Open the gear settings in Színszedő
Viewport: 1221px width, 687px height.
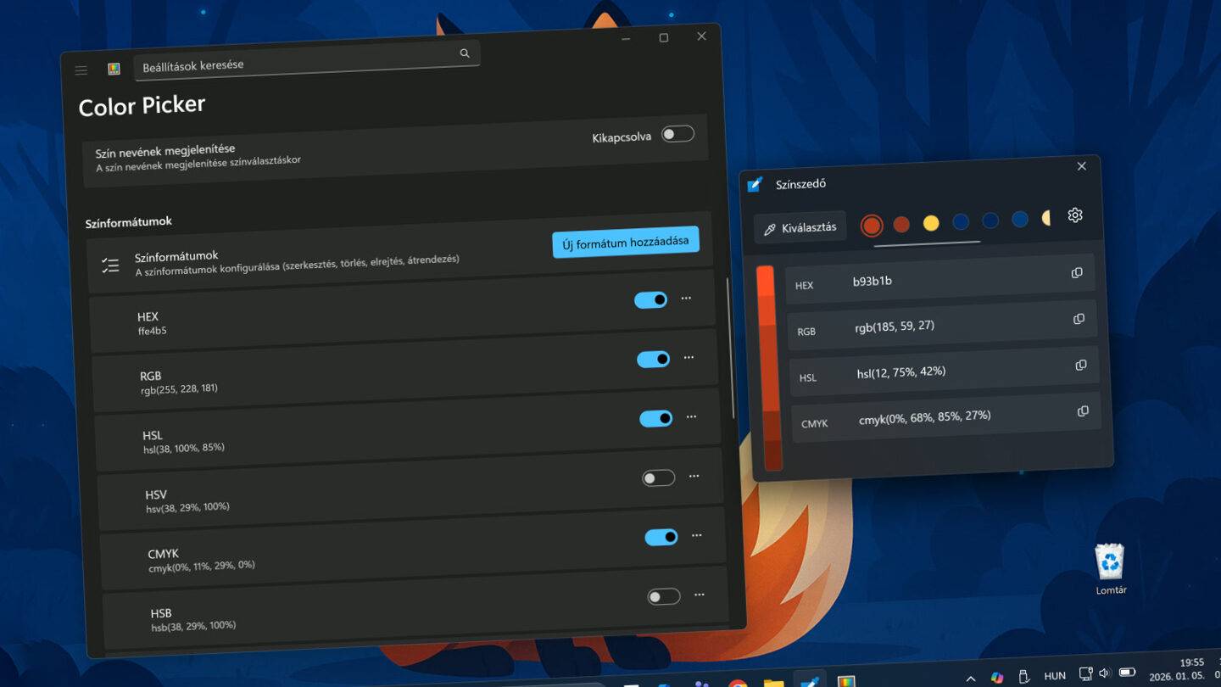pos(1075,215)
